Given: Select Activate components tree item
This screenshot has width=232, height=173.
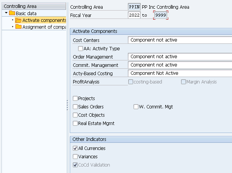Looking at the screenshot, I should pos(44,20).
